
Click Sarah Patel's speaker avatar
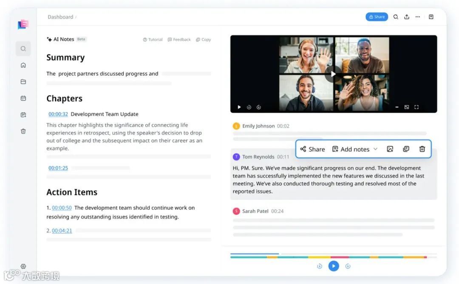[x=236, y=211]
